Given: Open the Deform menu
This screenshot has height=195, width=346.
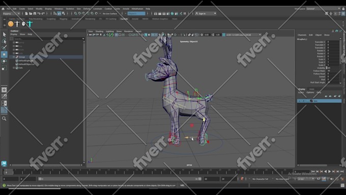Looking at the screenshot, I should pyautogui.click(x=86, y=9).
